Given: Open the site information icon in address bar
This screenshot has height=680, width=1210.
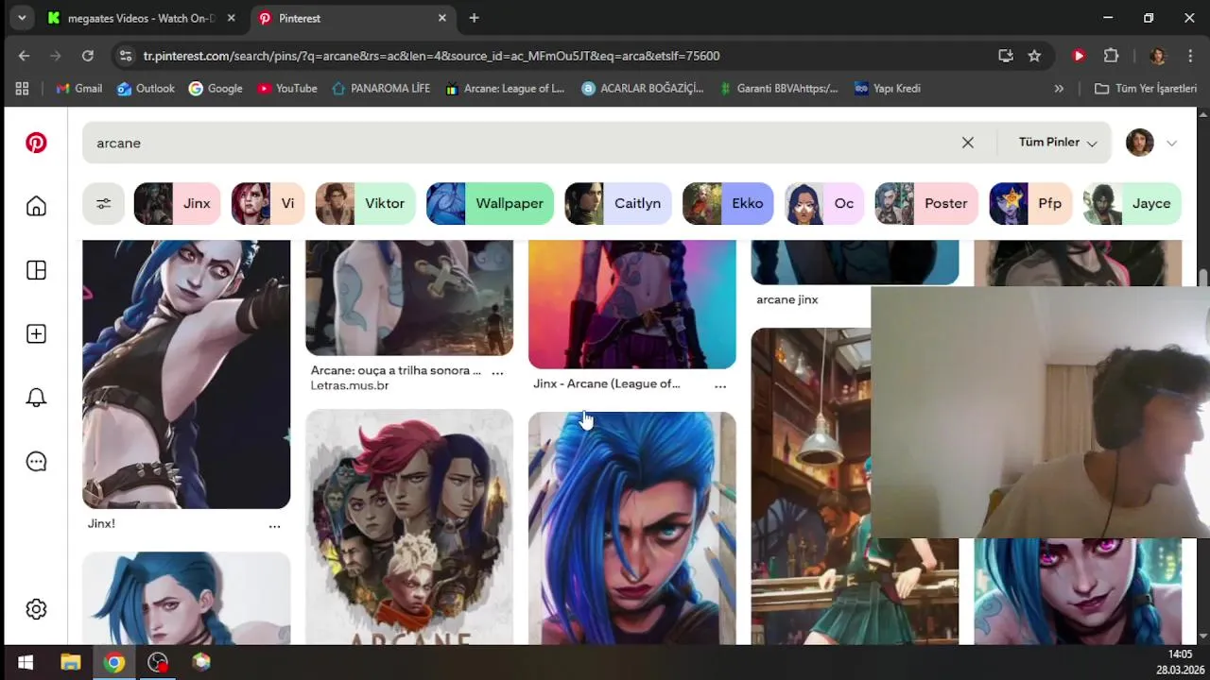Looking at the screenshot, I should [x=125, y=56].
